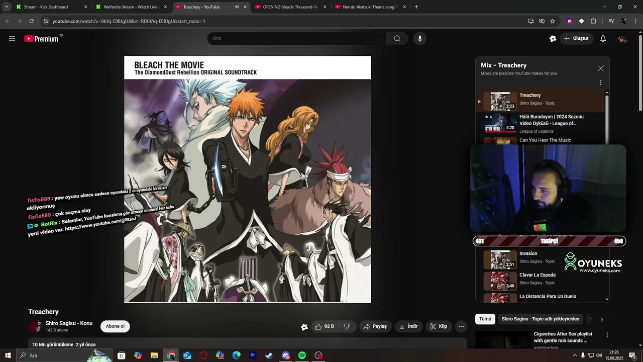The height and width of the screenshot is (362, 643).
Task: Switch to OPENING Bleach: Thousand-Year tab
Action: (290, 7)
